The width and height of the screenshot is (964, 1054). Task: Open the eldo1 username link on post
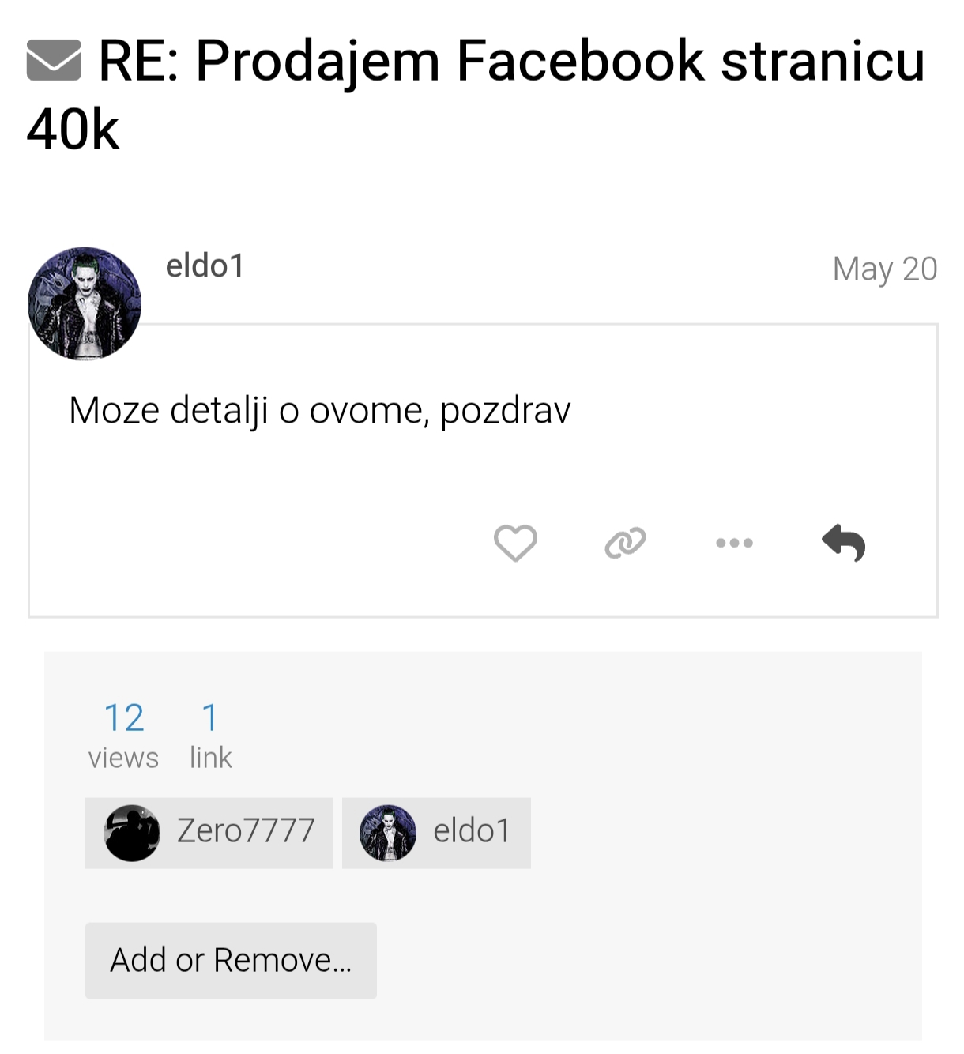[205, 266]
